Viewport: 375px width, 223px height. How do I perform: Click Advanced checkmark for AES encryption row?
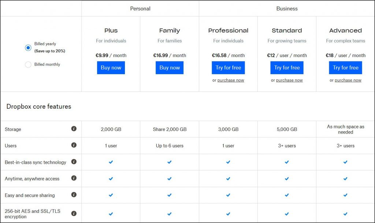345,214
